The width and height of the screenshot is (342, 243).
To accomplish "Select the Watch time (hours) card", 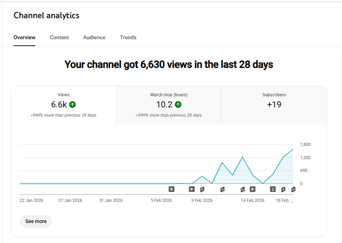I will 169,105.
